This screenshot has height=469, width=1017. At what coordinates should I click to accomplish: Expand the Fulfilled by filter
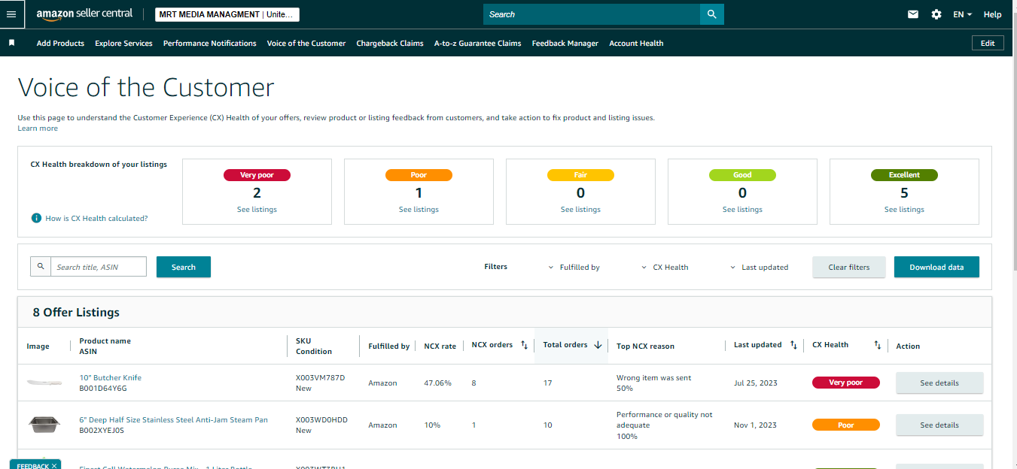[x=574, y=267]
